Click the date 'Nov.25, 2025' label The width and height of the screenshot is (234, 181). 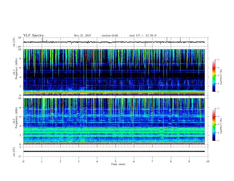(x=82, y=35)
